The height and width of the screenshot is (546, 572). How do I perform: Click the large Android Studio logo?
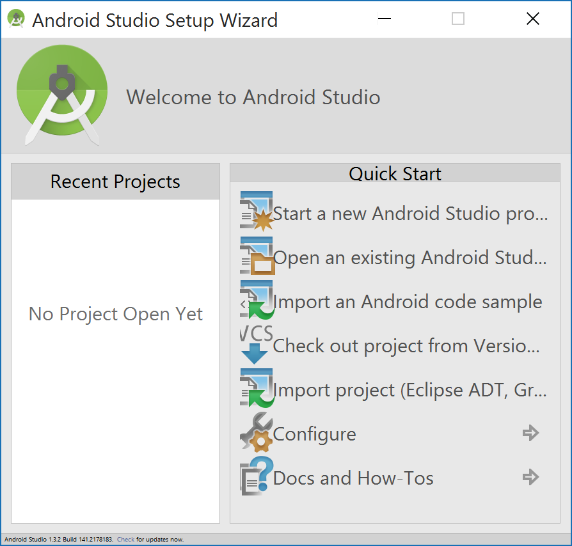(62, 95)
